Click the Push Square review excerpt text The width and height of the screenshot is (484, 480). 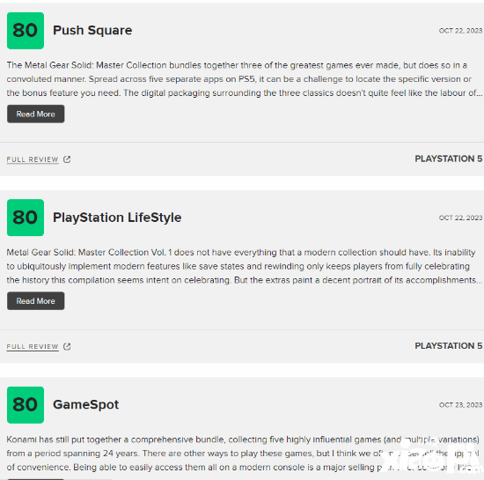244,79
